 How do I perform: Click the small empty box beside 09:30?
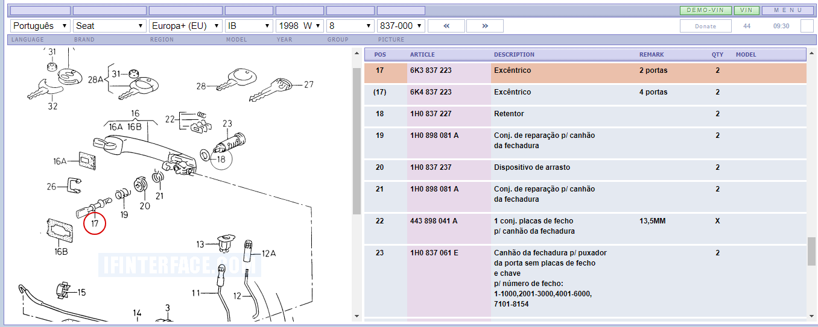pyautogui.click(x=807, y=26)
